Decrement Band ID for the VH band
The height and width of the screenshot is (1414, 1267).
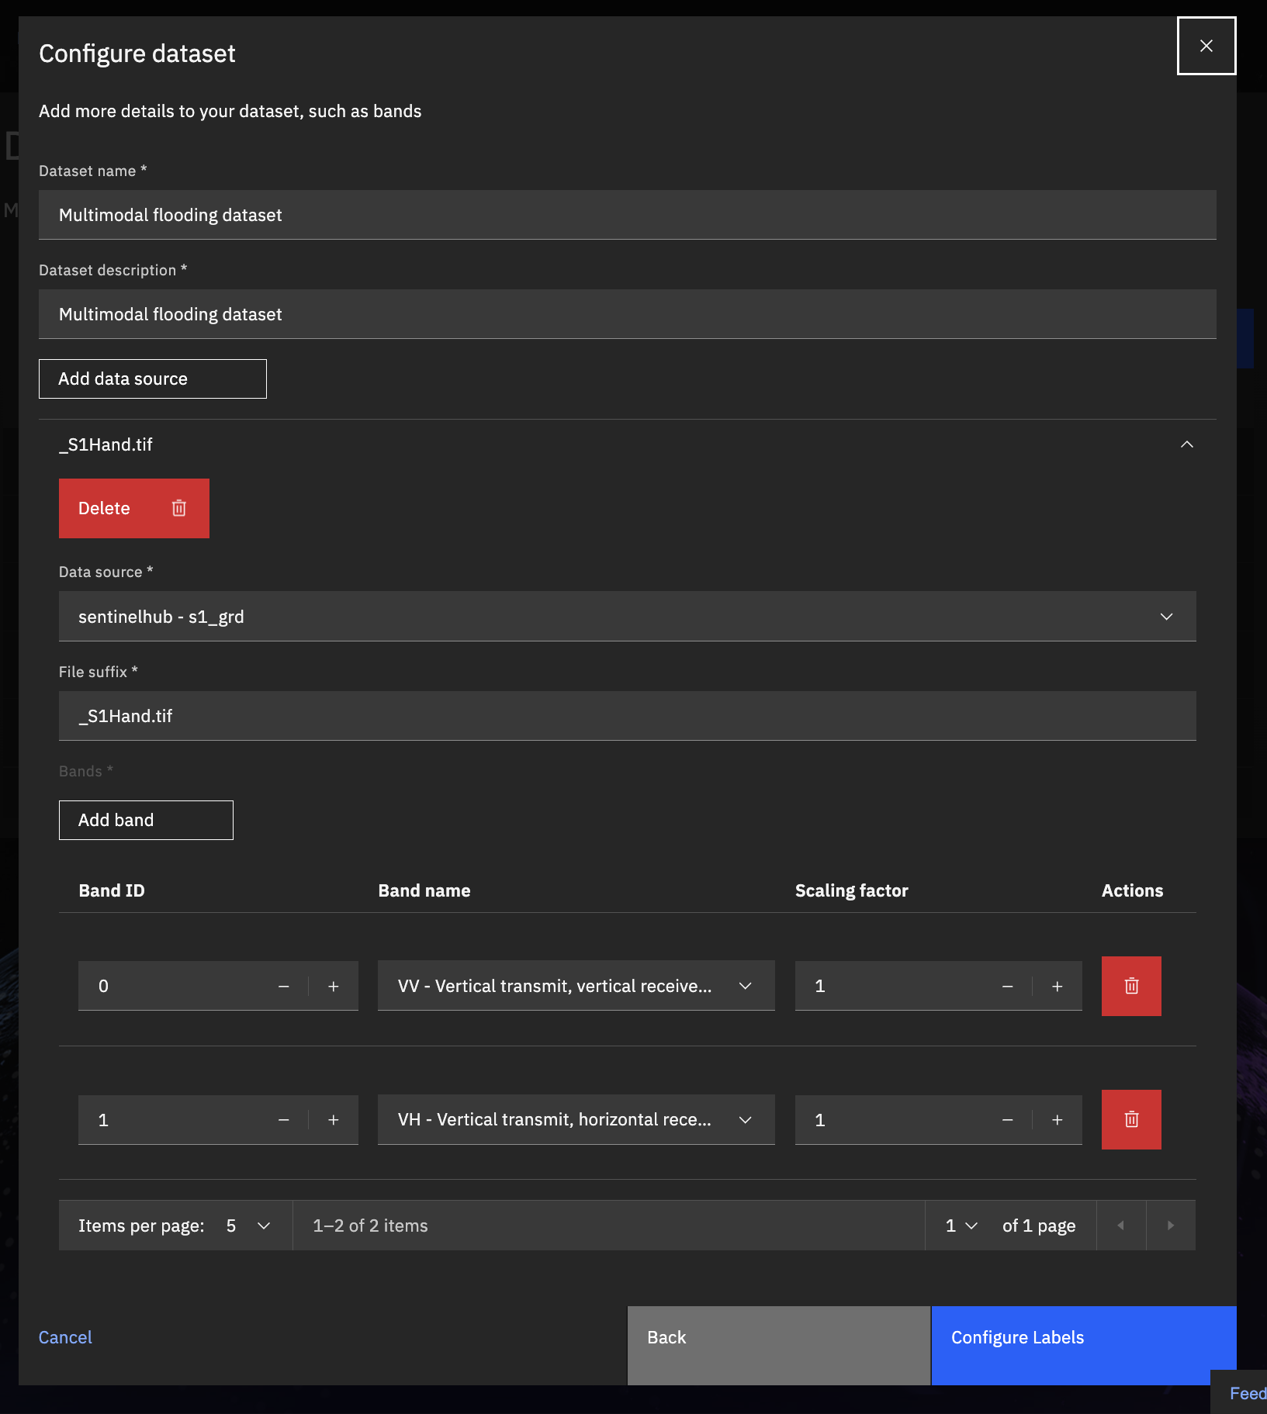[284, 1119]
